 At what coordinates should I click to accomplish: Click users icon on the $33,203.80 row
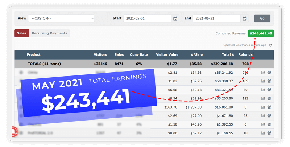click(x=269, y=98)
